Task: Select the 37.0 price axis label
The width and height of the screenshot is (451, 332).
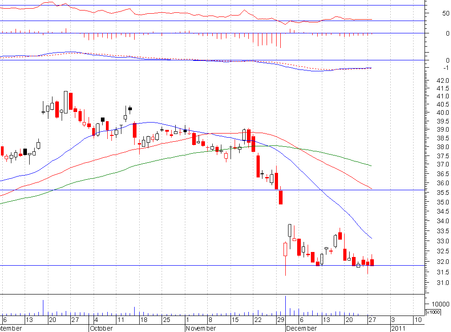Action: [x=443, y=164]
